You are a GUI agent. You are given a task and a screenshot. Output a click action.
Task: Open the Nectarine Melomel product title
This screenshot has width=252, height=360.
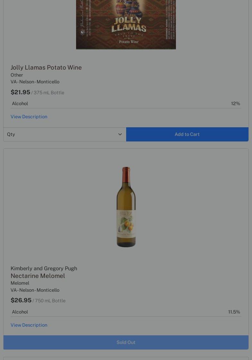38,276
